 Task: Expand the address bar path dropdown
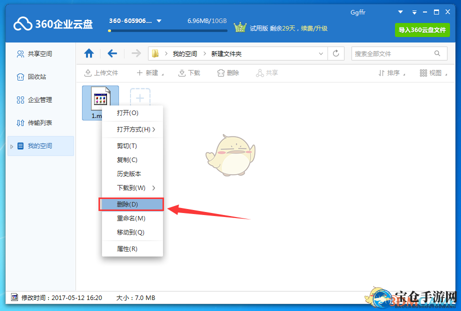[321, 53]
